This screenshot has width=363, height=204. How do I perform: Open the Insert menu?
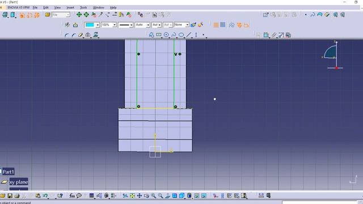click(x=70, y=7)
